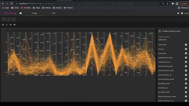This screenshot has width=189, height=106.
Task: Remove the concave points_worst dimension
Action: pyautogui.click(x=186, y=79)
